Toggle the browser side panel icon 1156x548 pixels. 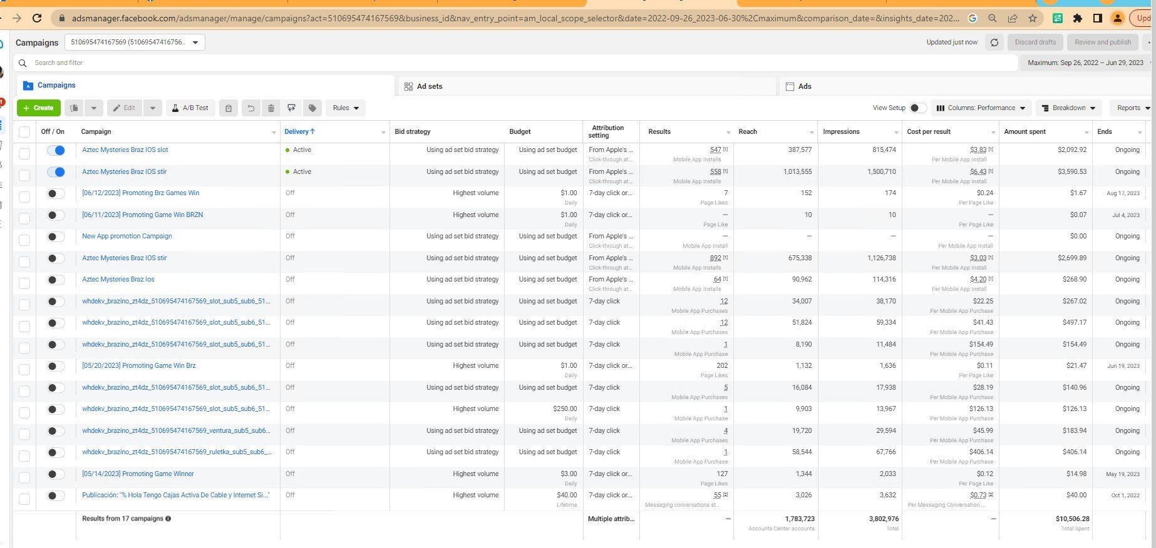pyautogui.click(x=1097, y=18)
